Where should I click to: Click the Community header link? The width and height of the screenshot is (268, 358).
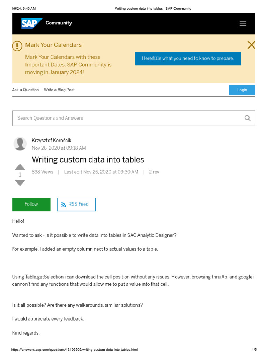pos(59,23)
